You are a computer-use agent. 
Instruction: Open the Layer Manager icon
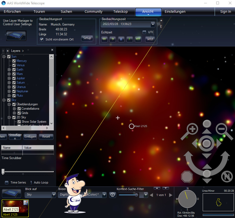[x=16, y=36]
